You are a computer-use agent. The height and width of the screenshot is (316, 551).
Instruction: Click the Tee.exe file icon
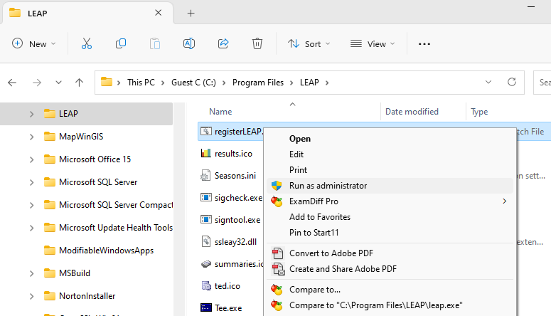tap(206, 307)
